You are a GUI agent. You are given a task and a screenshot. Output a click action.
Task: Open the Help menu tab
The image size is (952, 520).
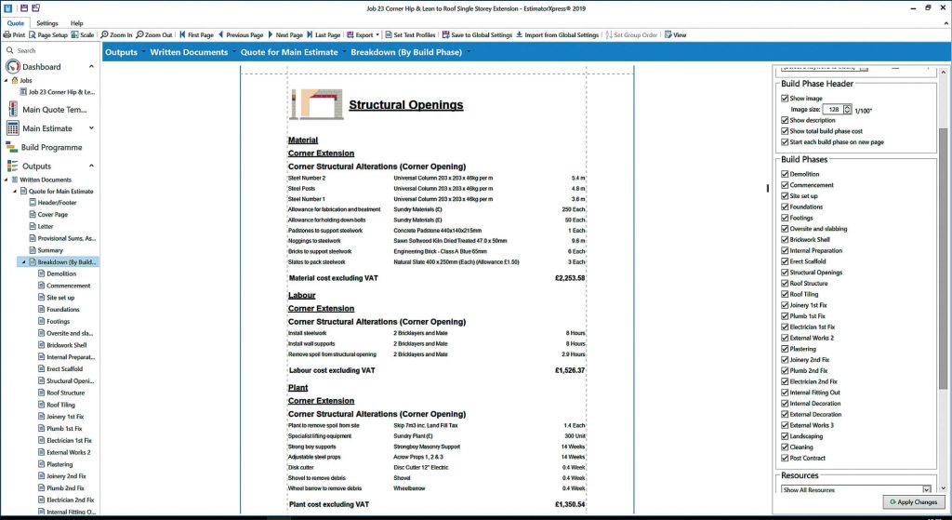[x=76, y=23]
